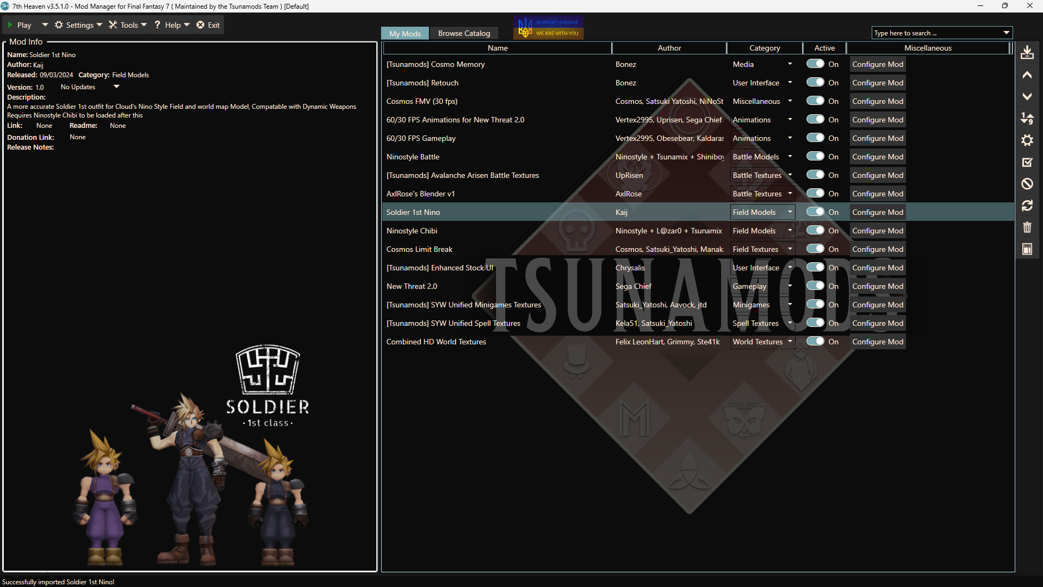
Task: Expand the search field dropdown arrow
Action: coord(1007,33)
